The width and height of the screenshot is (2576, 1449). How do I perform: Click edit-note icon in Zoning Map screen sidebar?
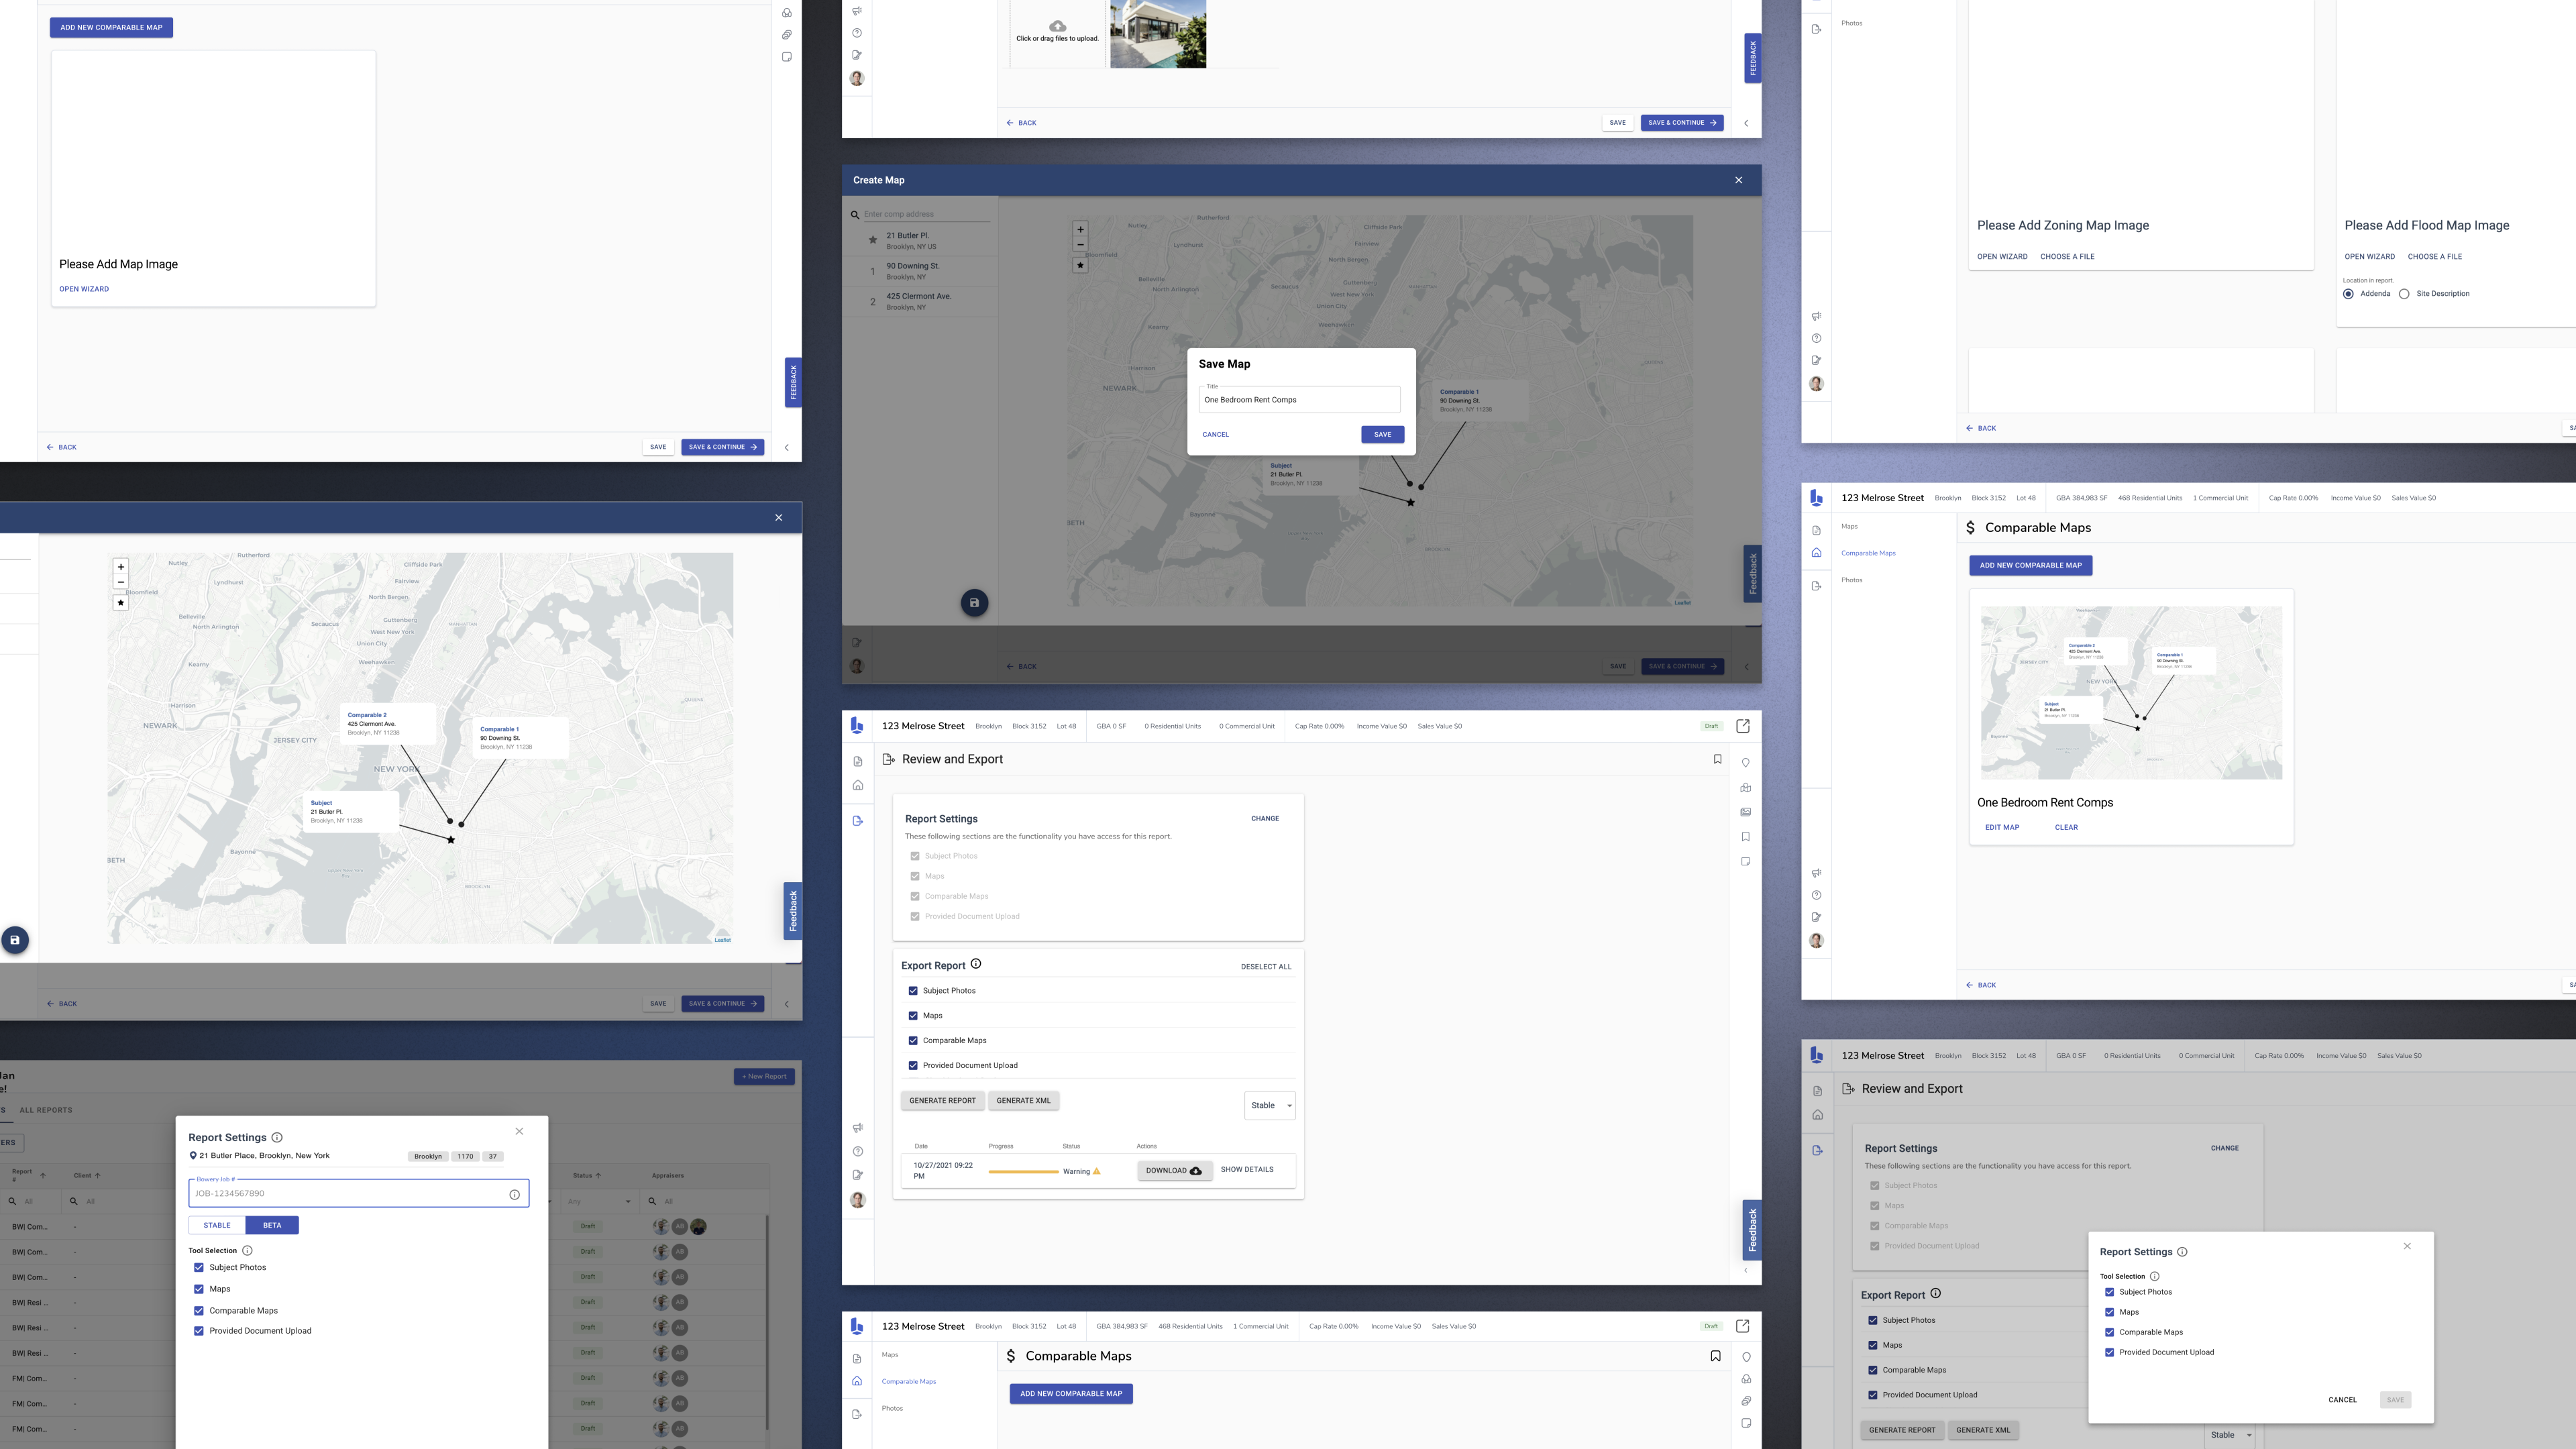coord(1816,360)
